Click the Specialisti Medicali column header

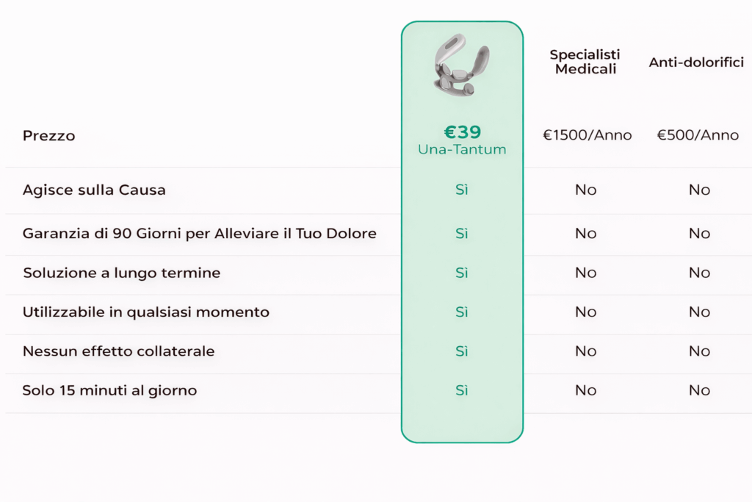[585, 62]
